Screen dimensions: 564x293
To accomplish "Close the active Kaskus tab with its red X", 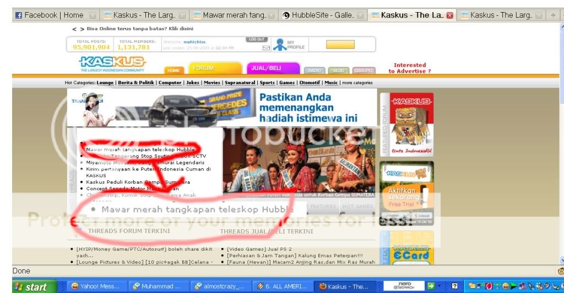I will pyautogui.click(x=449, y=15).
